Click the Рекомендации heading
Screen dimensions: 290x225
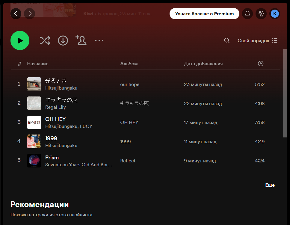coord(40,204)
